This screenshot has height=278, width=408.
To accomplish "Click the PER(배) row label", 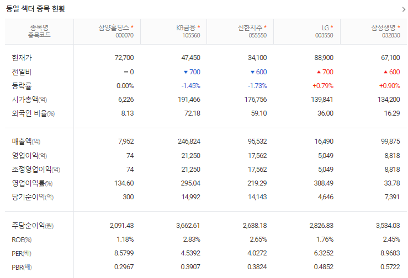I will (22, 253).
